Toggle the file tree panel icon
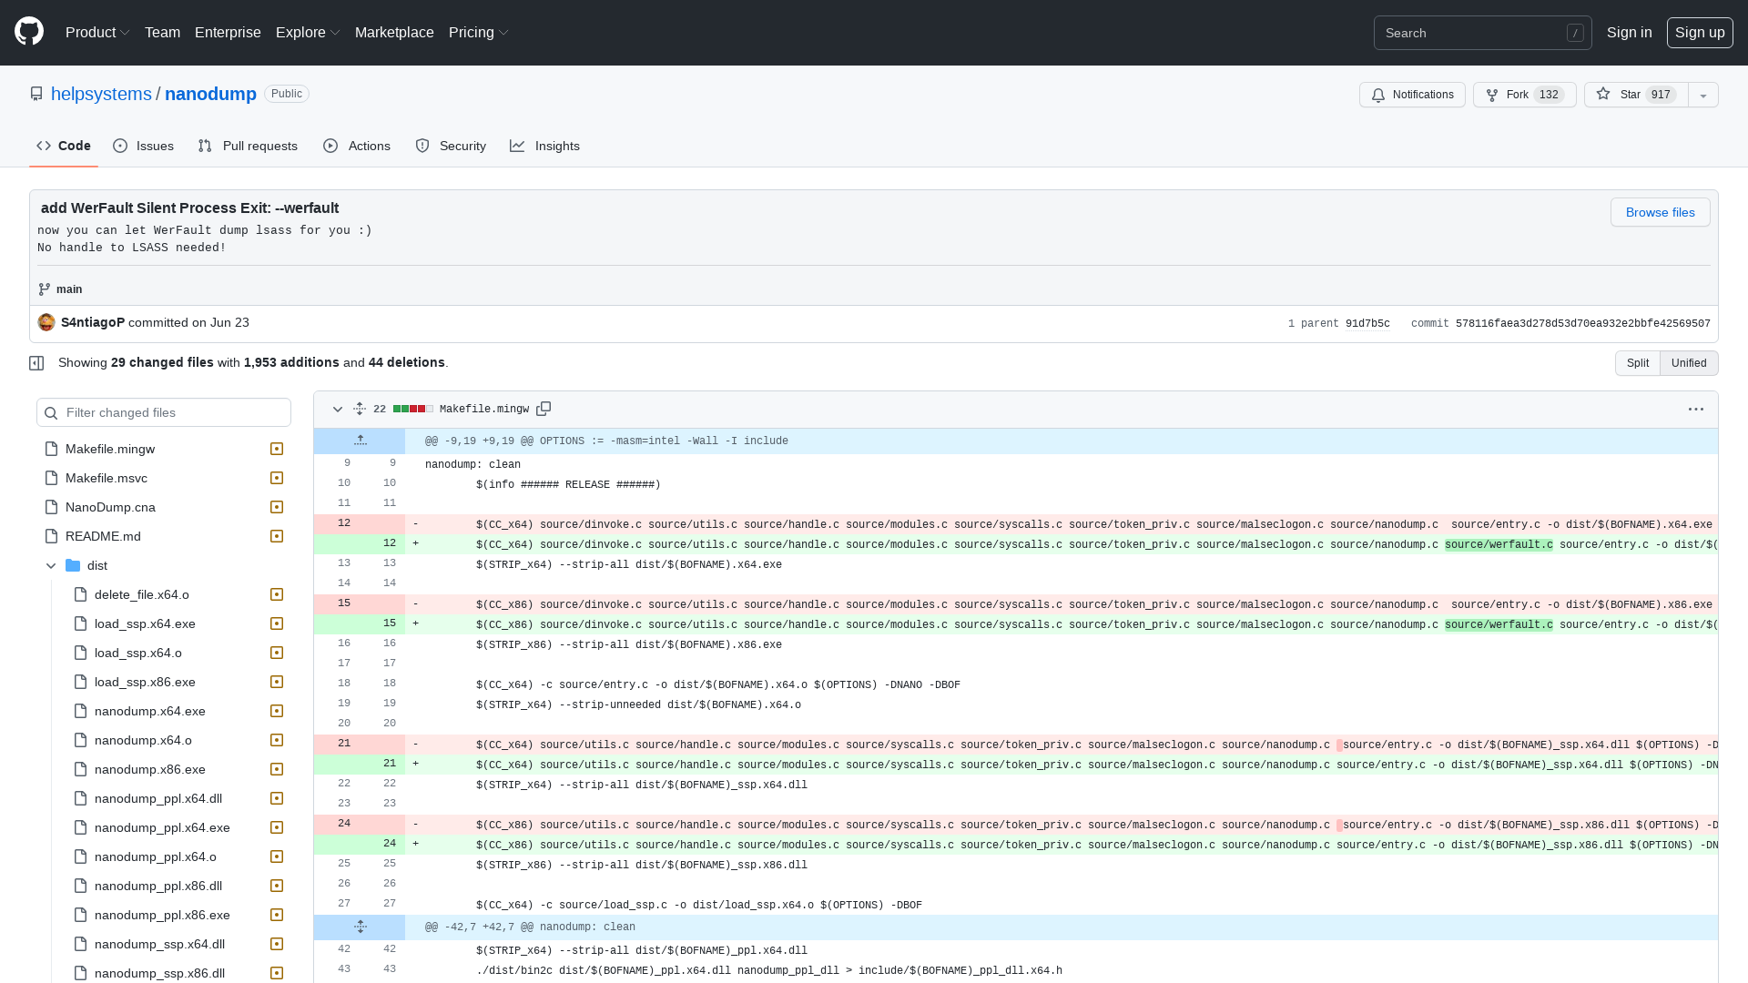Image resolution: width=1748 pixels, height=983 pixels. tap(36, 362)
